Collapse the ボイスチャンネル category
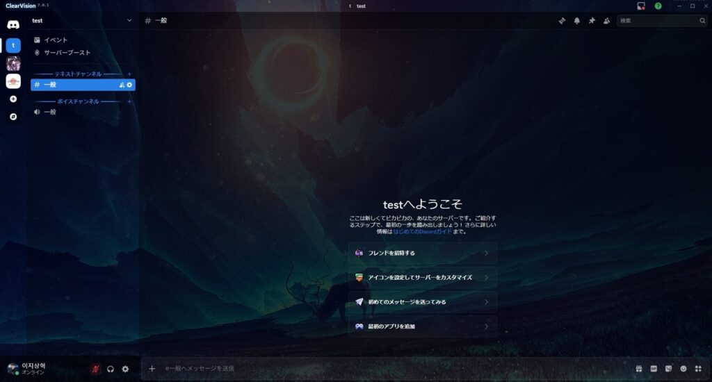Viewport: 712px width, 382px height. (78, 101)
